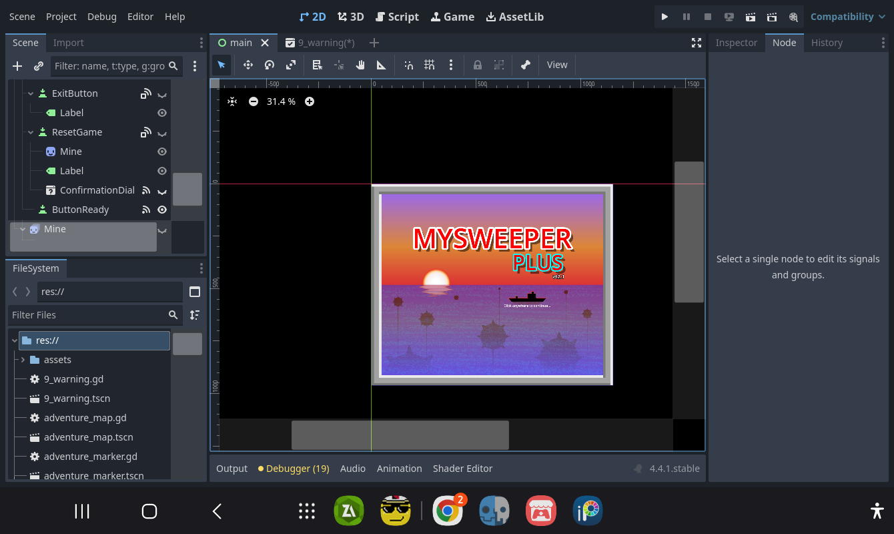
Task: Click the Add Child Node plus icon
Action: 17,66
